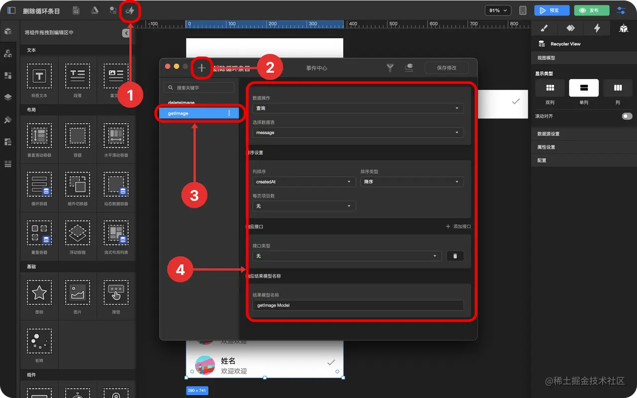
Task: Select the 流式布局列表 flow layout list component
Action: point(116,237)
